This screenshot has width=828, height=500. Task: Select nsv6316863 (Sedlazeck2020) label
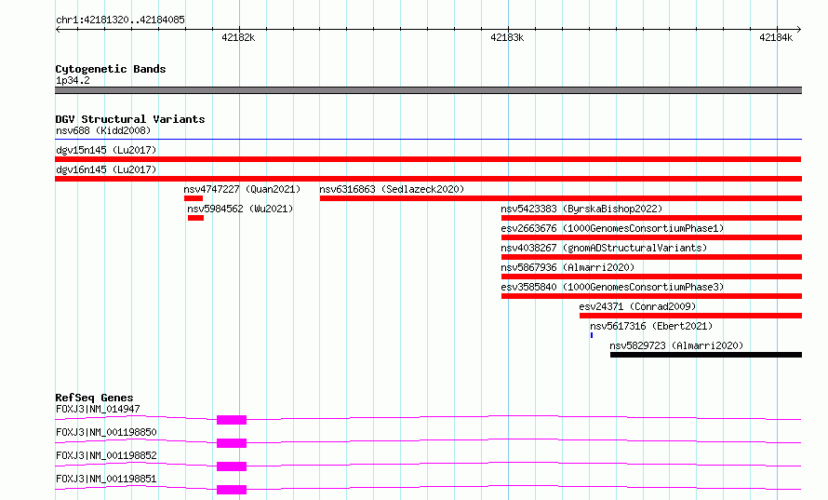pos(392,189)
